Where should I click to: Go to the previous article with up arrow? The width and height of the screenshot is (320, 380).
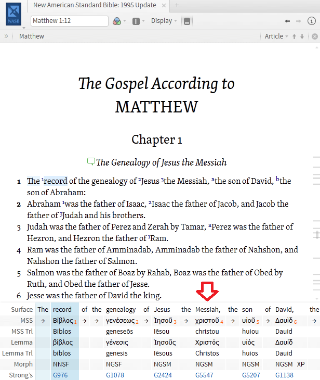pyautogui.click(x=294, y=36)
